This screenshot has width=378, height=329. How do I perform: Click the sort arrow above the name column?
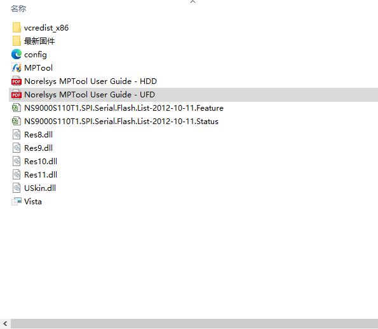[192, 2]
